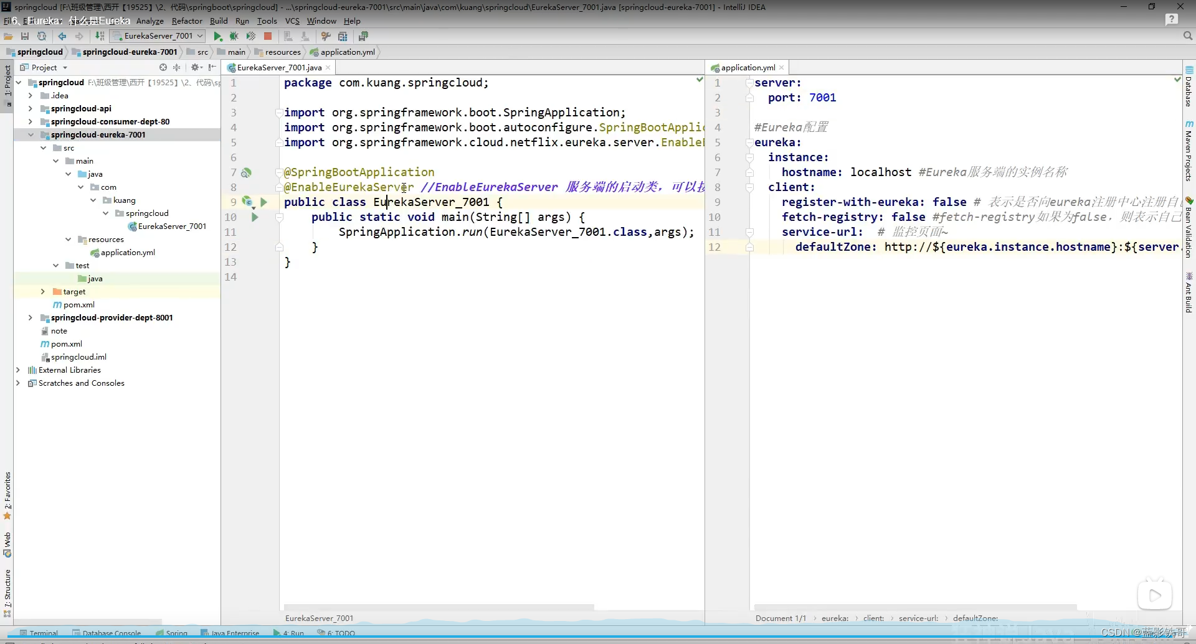Start Debug with the bug icon

coord(234,36)
